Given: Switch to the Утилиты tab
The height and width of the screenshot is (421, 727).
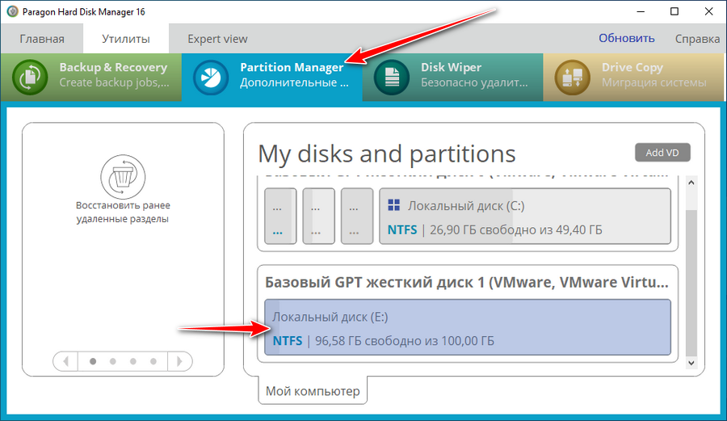Looking at the screenshot, I should 126,39.
